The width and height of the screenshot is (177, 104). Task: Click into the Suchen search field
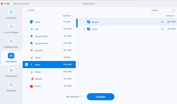[163, 10]
